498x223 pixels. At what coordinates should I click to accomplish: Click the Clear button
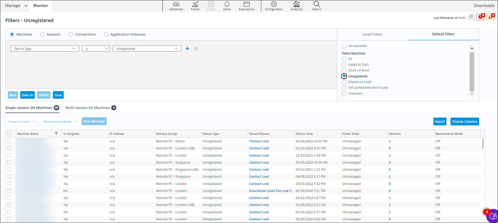58,95
